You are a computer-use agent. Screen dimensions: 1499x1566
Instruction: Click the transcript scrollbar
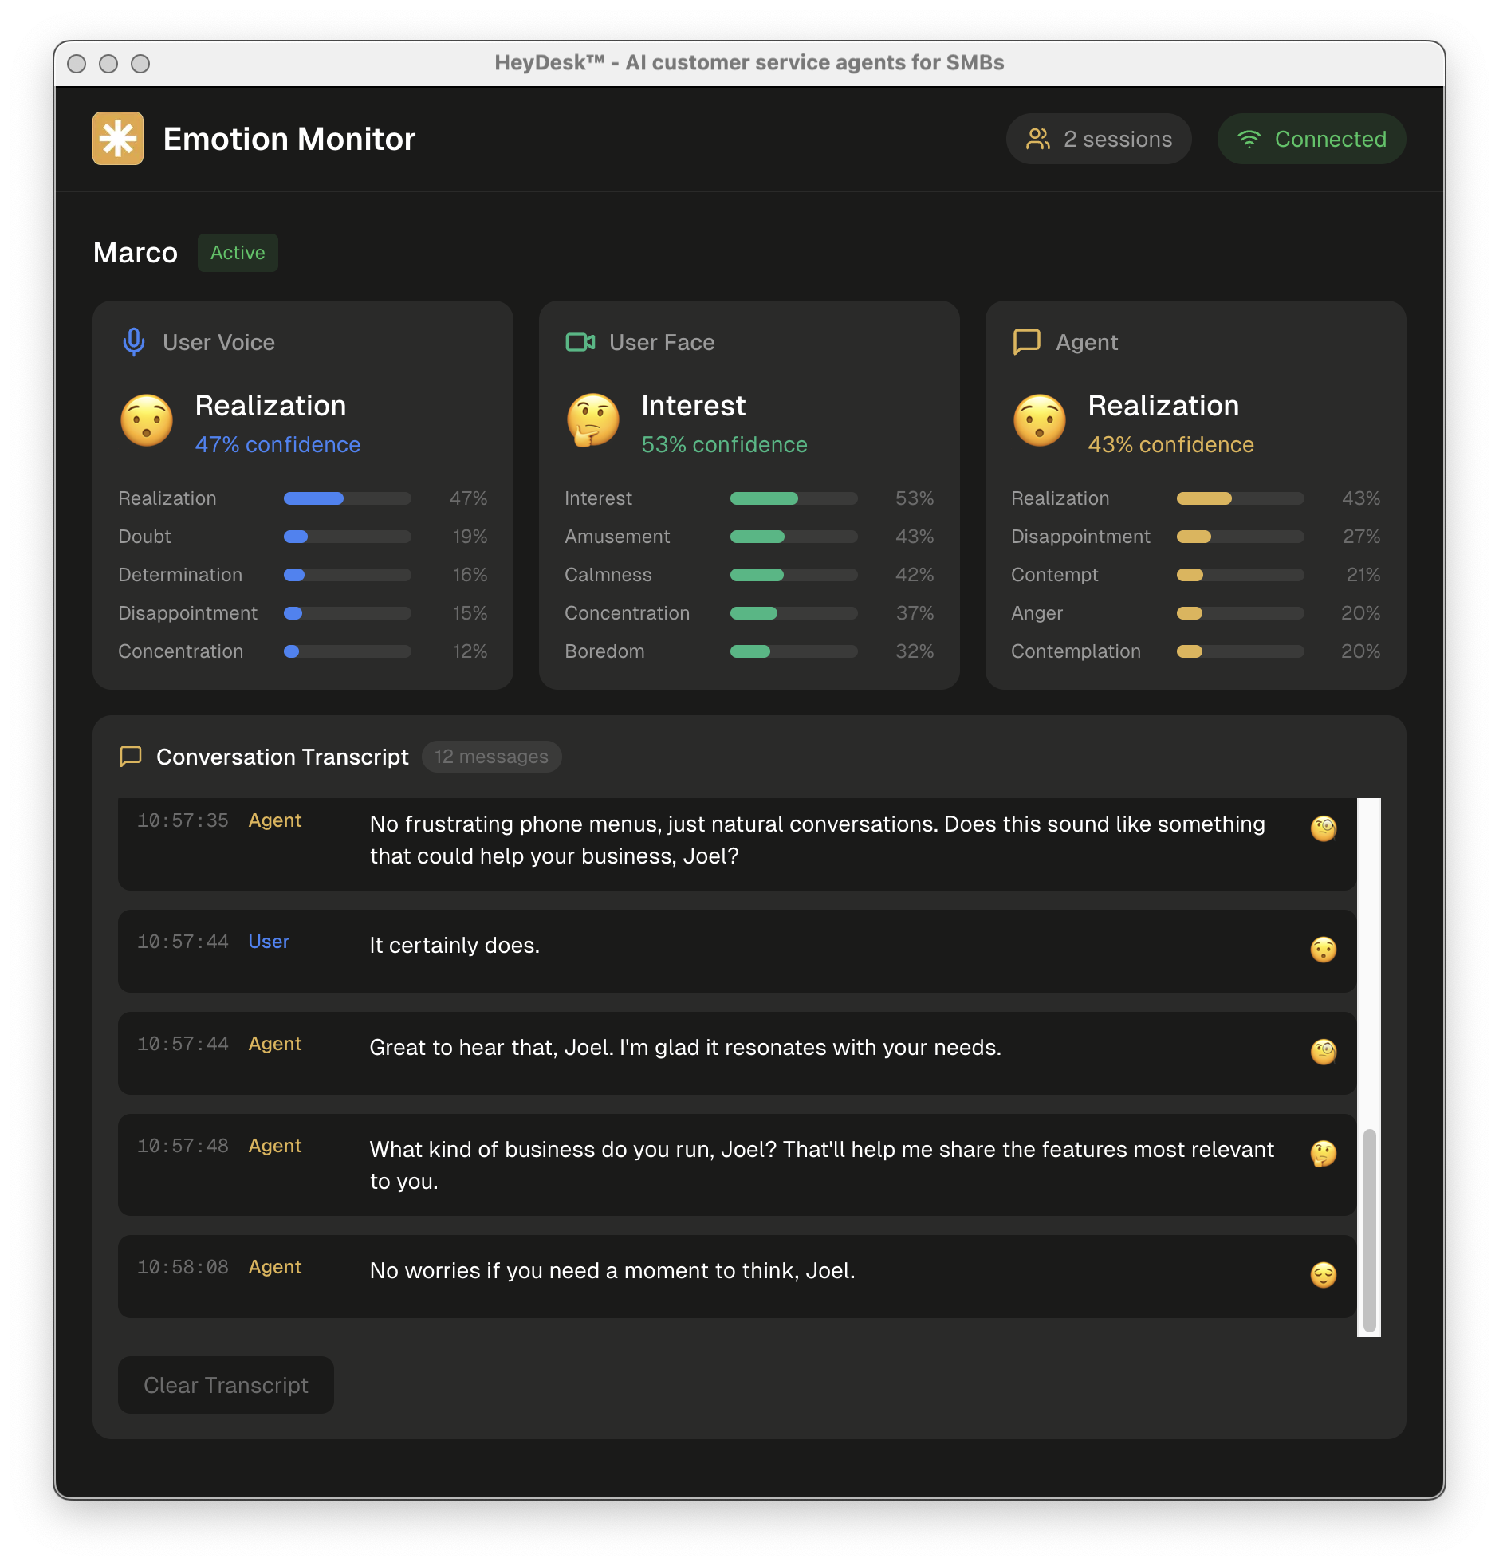click(1370, 1238)
